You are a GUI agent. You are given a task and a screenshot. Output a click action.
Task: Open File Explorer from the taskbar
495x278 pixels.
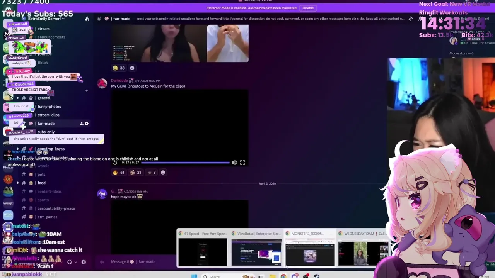point(273,276)
